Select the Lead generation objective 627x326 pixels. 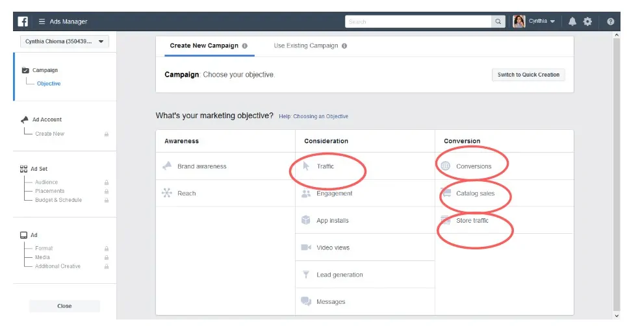point(365,275)
